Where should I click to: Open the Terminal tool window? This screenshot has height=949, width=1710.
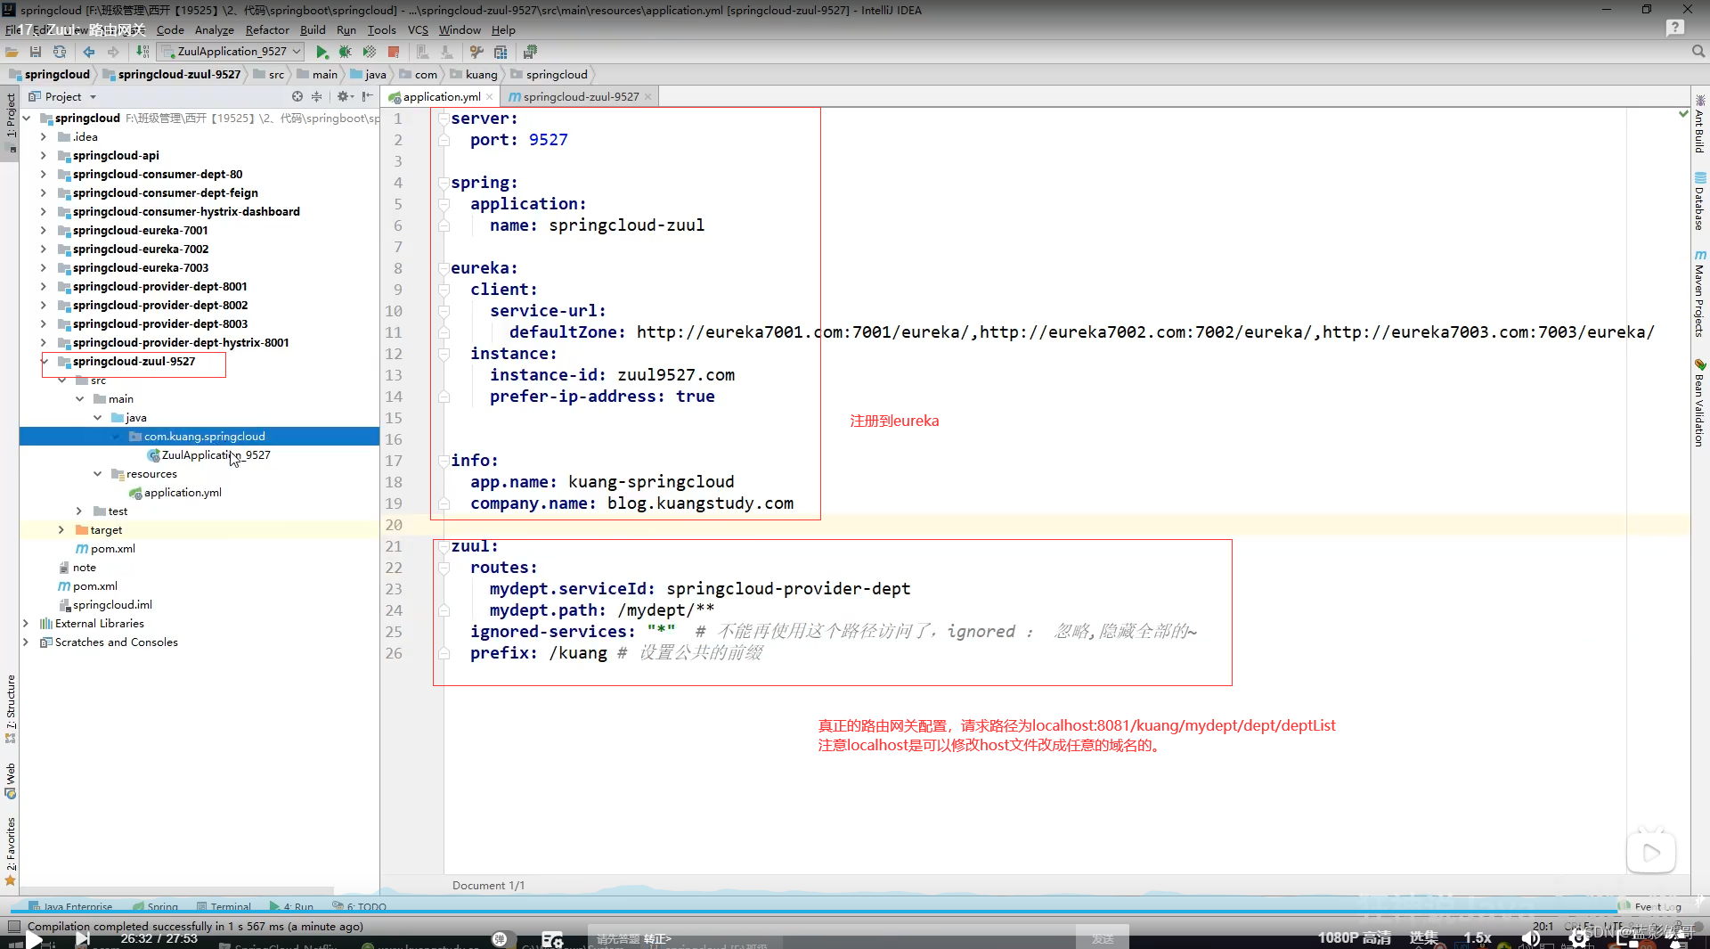click(224, 906)
